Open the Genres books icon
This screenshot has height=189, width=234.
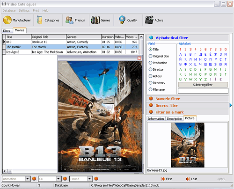[x=95, y=20]
